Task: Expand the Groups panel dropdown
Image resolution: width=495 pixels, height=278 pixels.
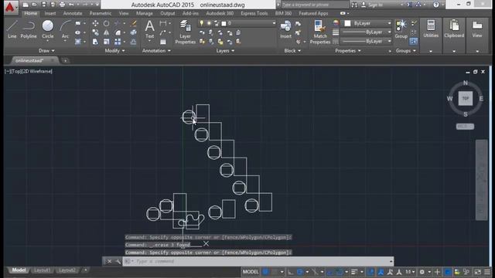Action: (x=405, y=51)
